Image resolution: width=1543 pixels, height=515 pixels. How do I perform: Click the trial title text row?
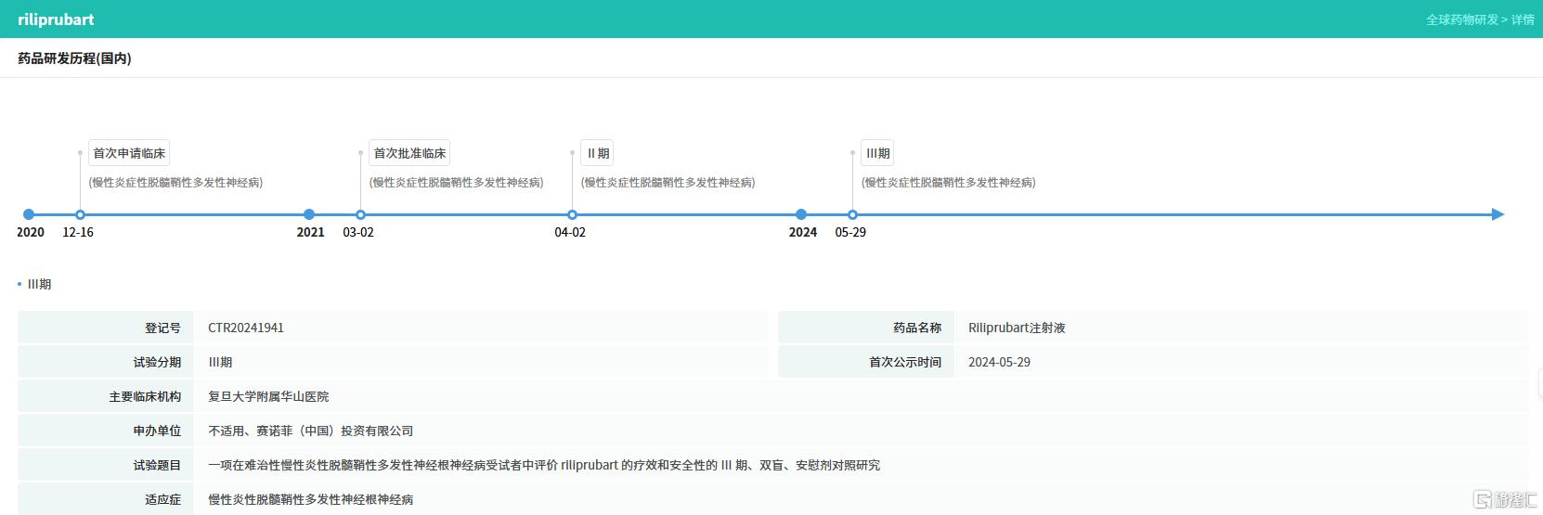click(544, 465)
